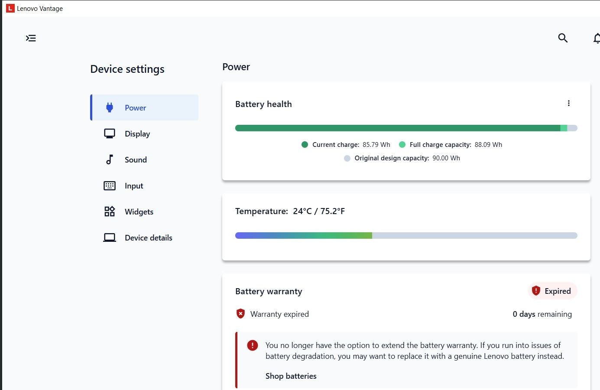Toggle the navigation menu collapse icon
600x390 pixels.
click(x=31, y=38)
